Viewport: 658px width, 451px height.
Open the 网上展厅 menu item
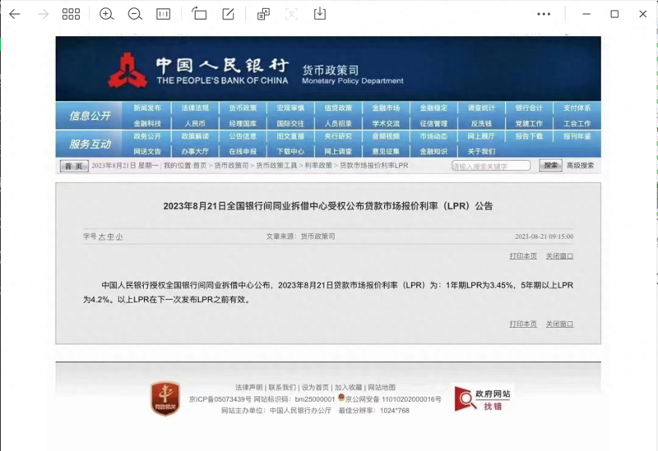(x=481, y=136)
